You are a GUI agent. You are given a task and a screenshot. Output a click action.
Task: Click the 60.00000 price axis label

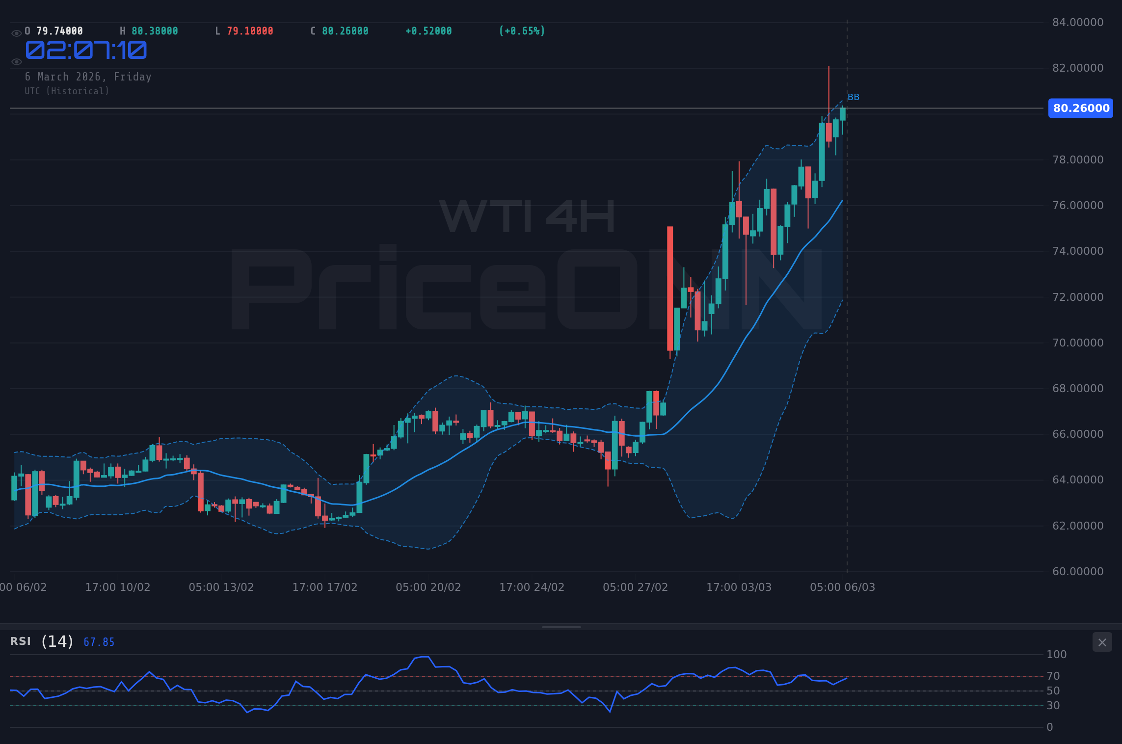tap(1078, 572)
